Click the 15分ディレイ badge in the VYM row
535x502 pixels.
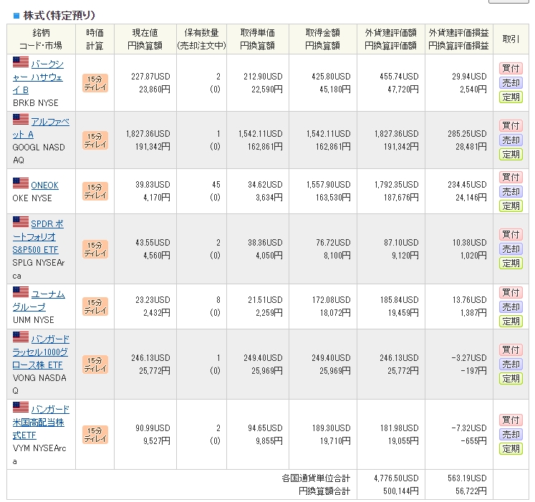[95, 434]
